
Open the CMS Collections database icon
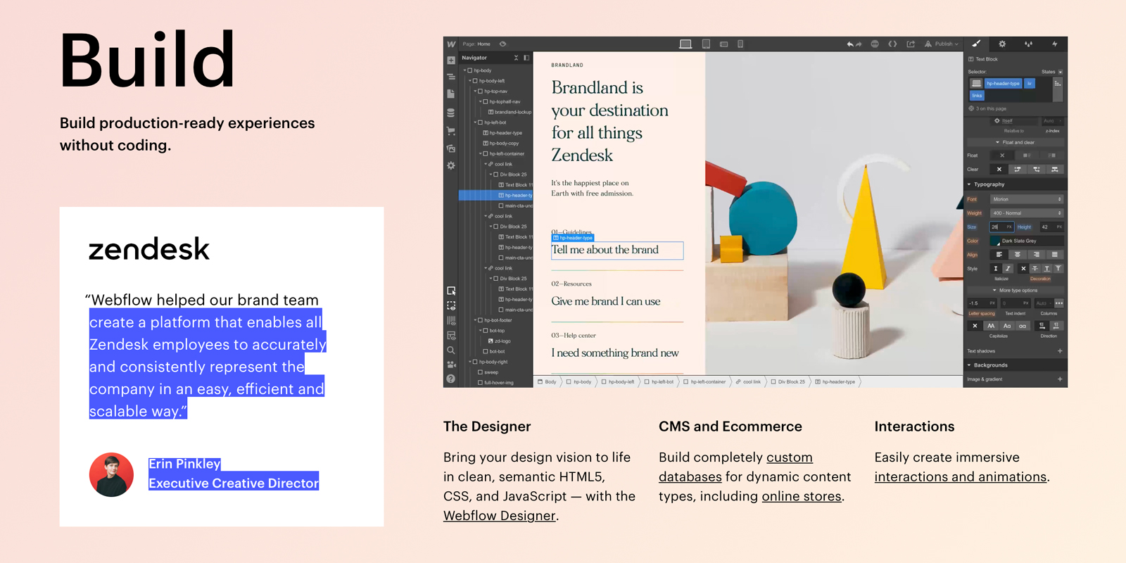451,113
